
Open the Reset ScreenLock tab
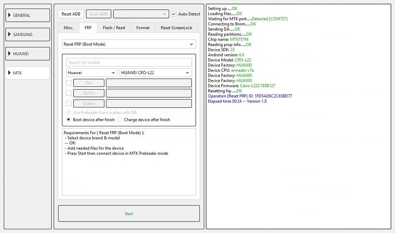(x=177, y=27)
